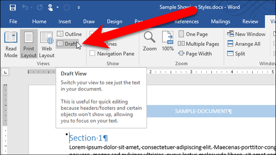Click the horizontal ruler at mark 3
The width and height of the screenshot is (276, 155).
click(191, 72)
